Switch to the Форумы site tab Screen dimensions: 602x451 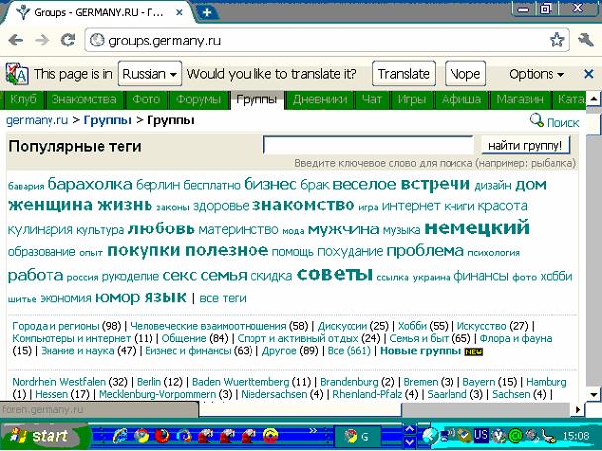(x=199, y=100)
